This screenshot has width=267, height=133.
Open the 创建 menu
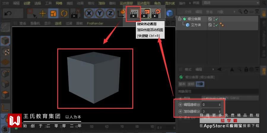pos(27,3)
